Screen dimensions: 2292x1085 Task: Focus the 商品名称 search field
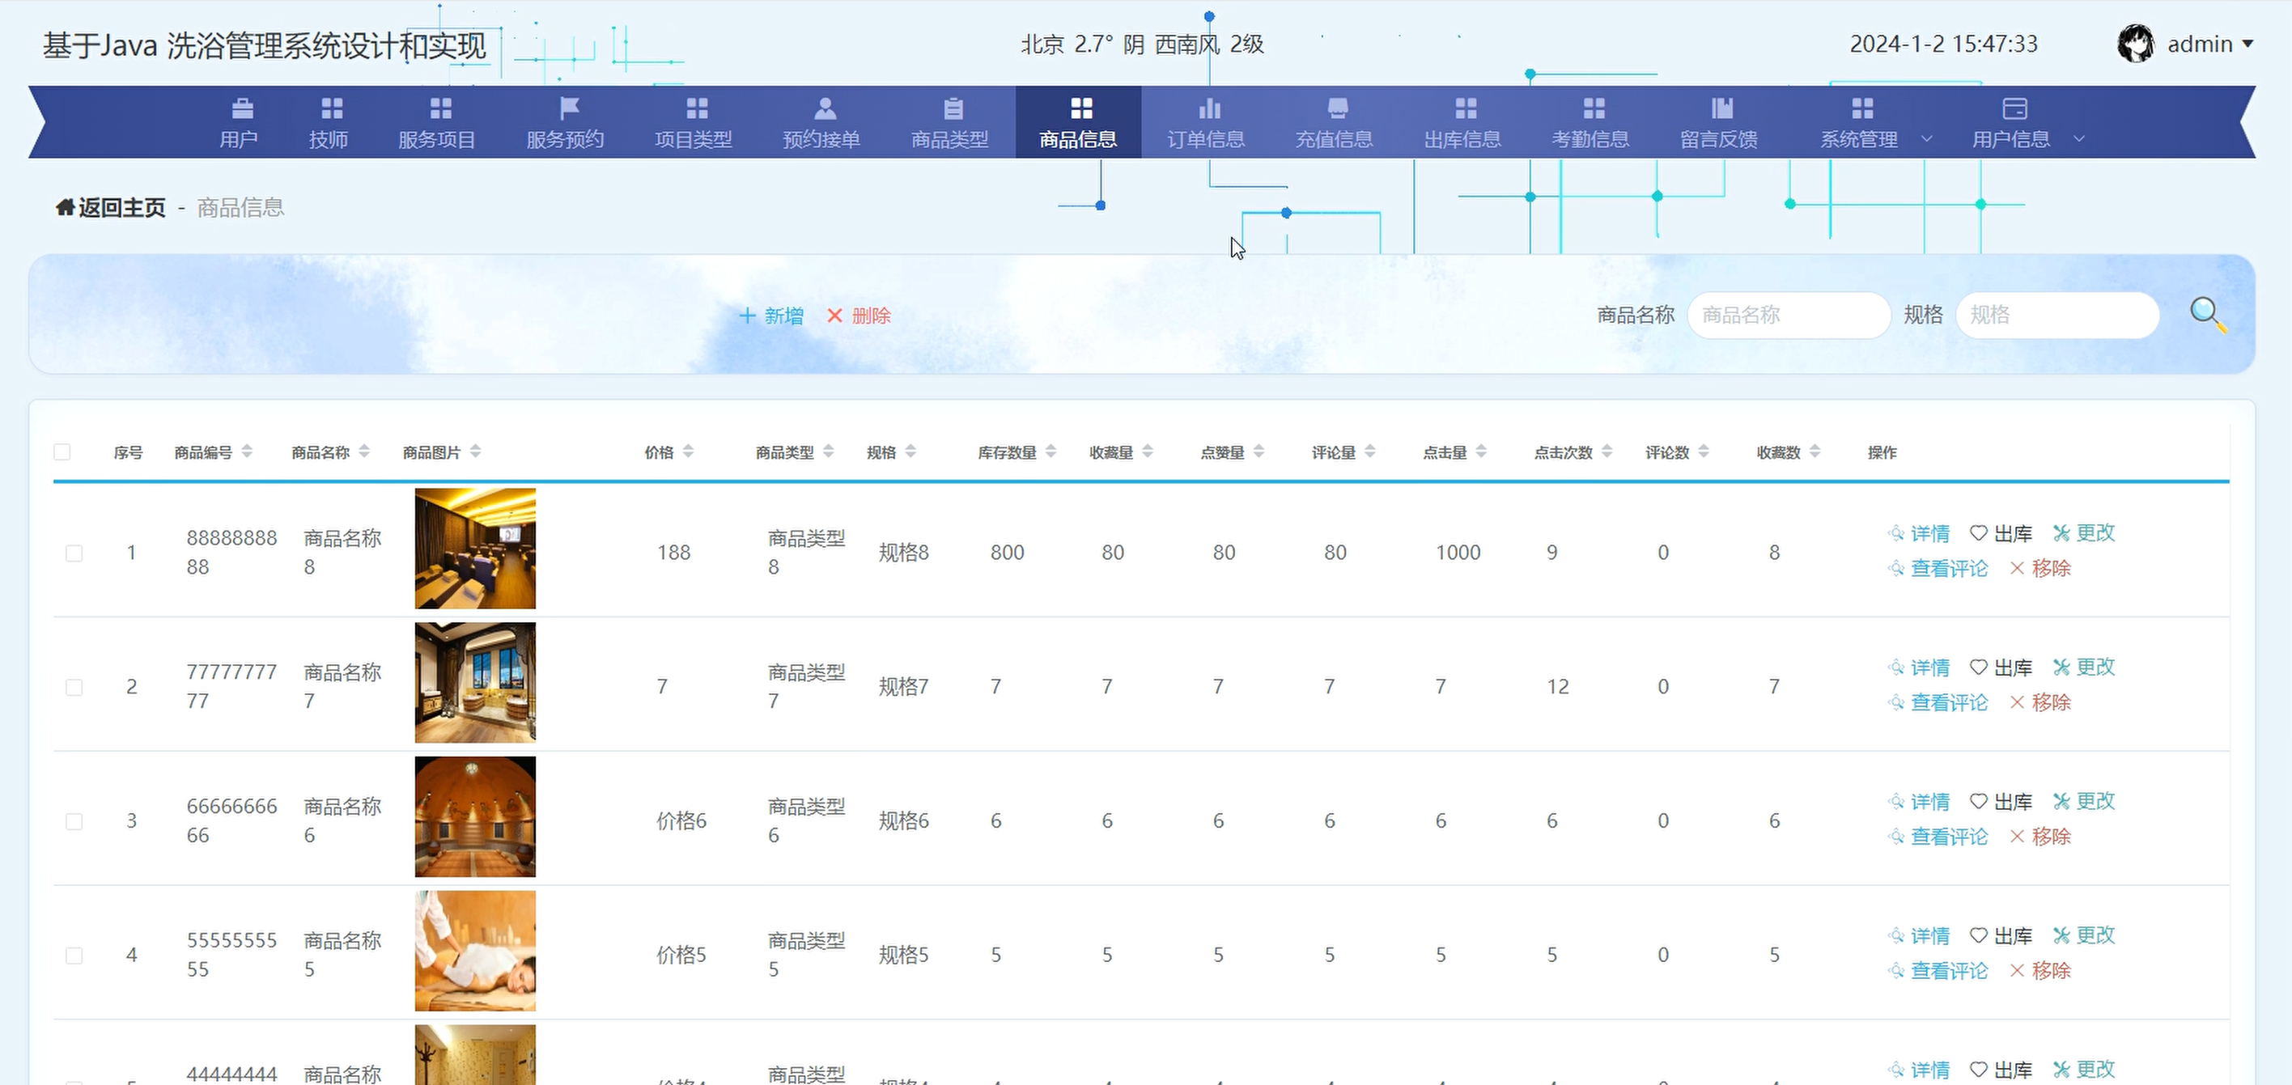click(x=1789, y=315)
